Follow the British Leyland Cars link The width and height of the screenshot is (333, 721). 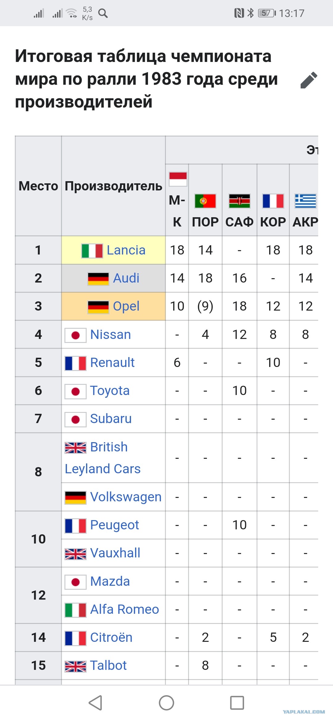coord(103,458)
